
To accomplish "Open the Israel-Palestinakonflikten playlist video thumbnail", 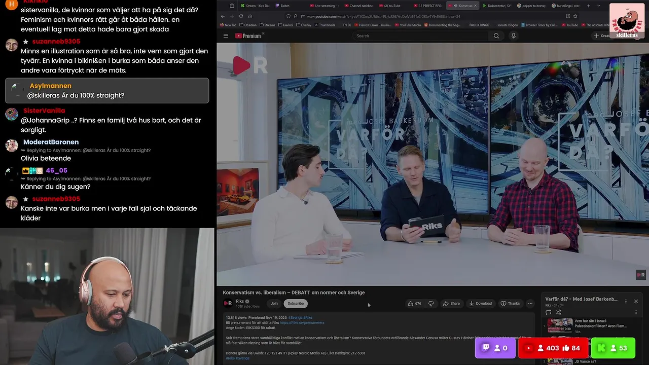I will 560,325.
